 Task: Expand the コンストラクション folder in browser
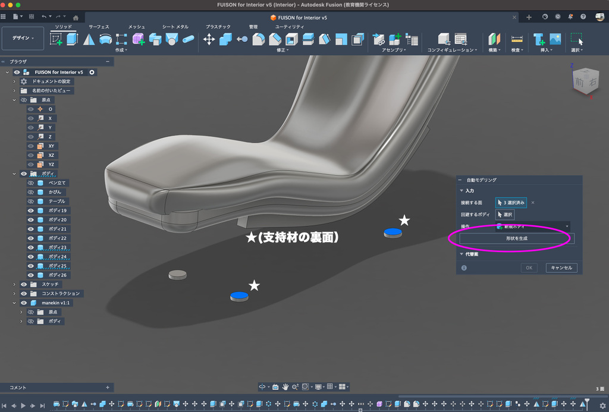(14, 294)
